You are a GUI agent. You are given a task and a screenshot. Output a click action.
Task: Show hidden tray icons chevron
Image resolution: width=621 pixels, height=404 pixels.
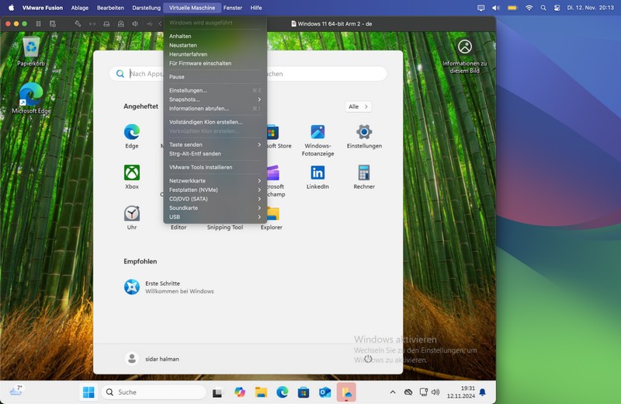393,392
